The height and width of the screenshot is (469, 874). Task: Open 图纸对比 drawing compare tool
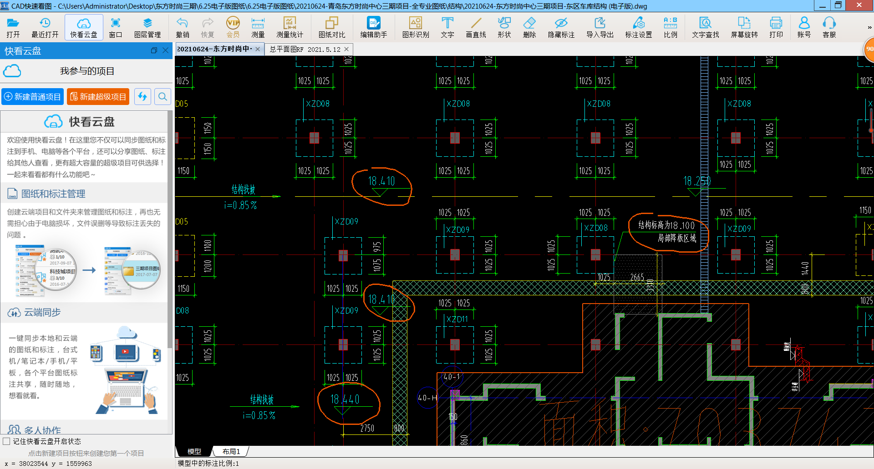(x=332, y=27)
